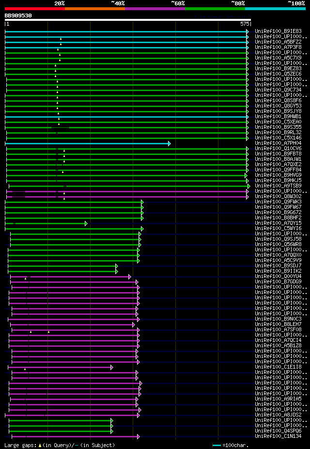
Task: Open hit UniRef100_A7P3F8
Action: 278,47
